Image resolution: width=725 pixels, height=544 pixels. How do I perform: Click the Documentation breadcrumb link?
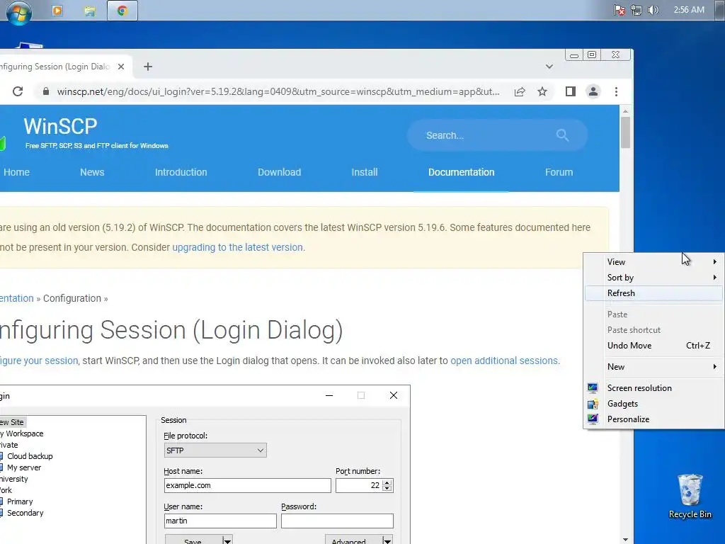click(x=17, y=298)
